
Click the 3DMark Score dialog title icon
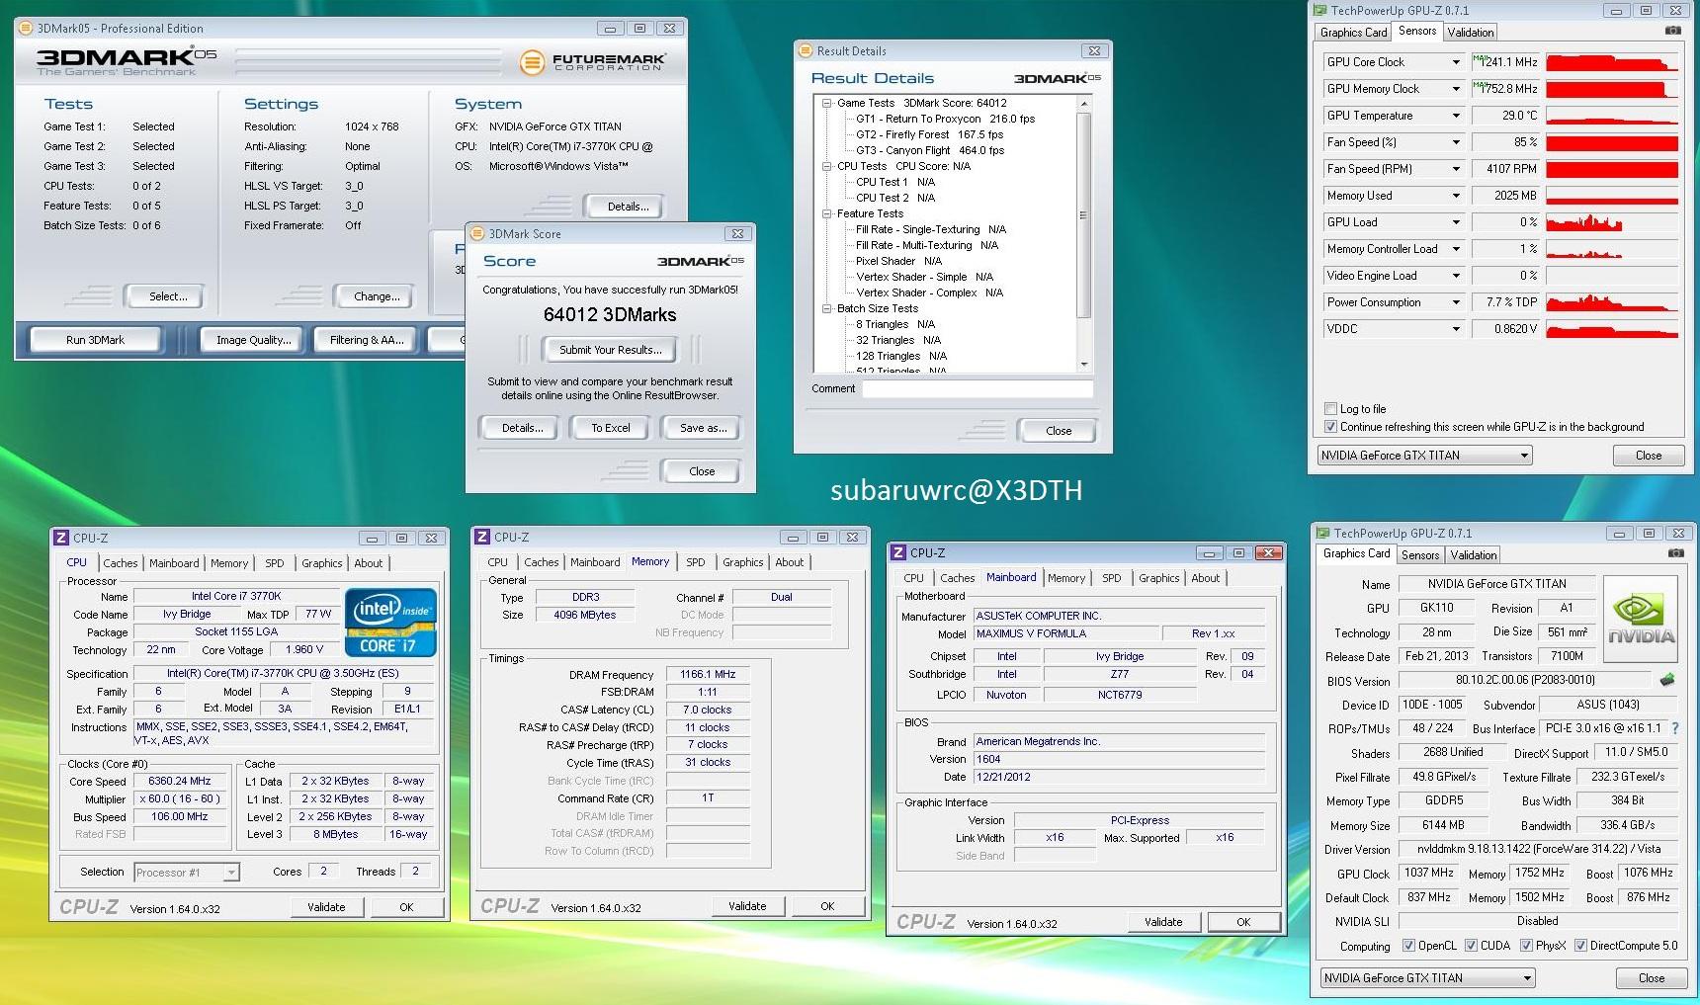tap(477, 233)
